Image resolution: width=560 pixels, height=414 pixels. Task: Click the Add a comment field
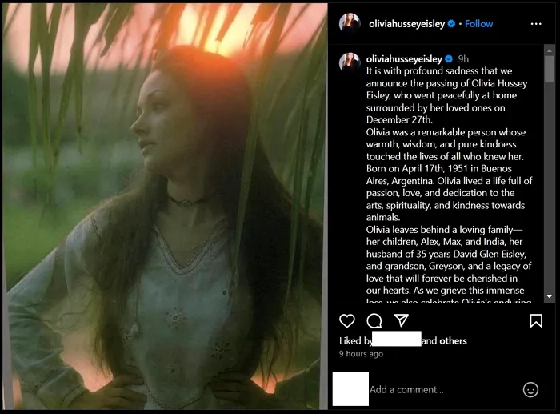pos(440,389)
